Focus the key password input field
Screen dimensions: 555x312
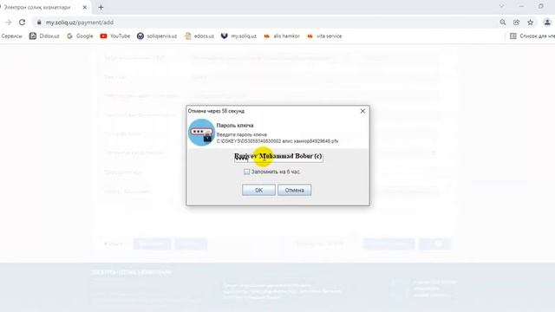278,158
